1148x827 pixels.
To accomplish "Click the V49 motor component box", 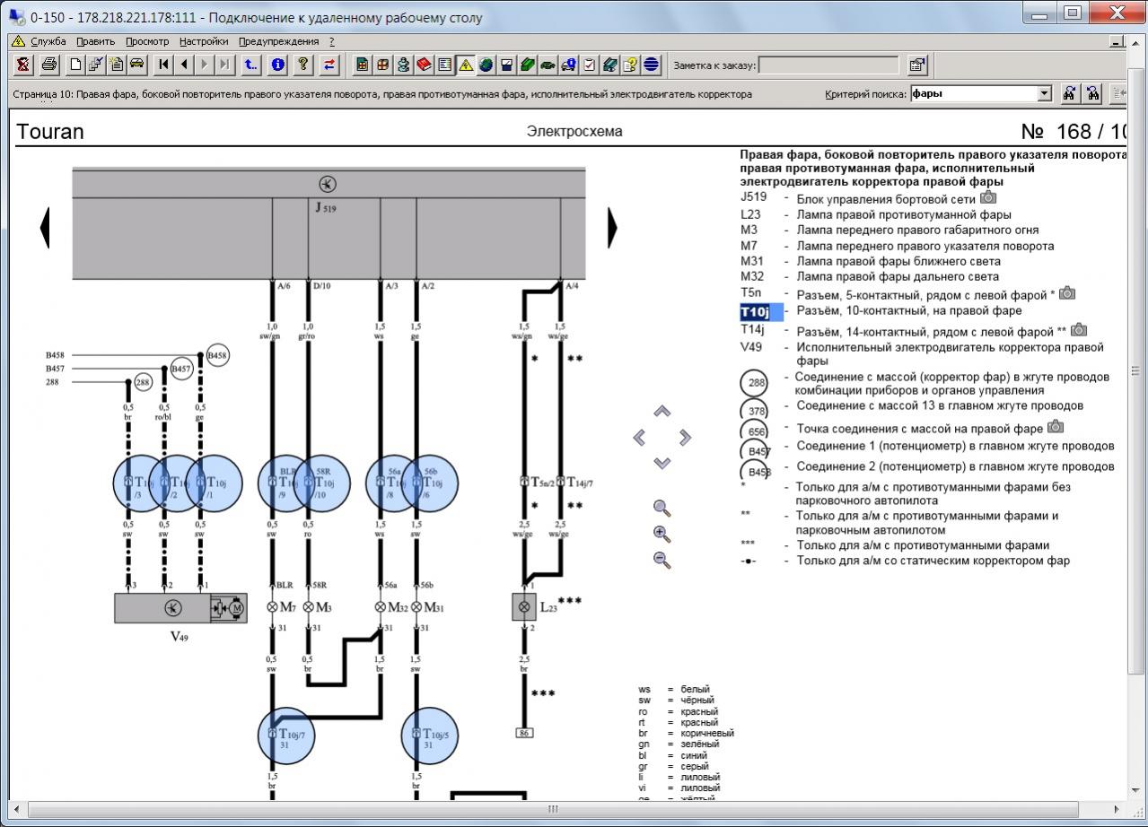I will click(x=180, y=608).
